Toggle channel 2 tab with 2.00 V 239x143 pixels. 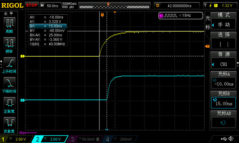coord(50,139)
